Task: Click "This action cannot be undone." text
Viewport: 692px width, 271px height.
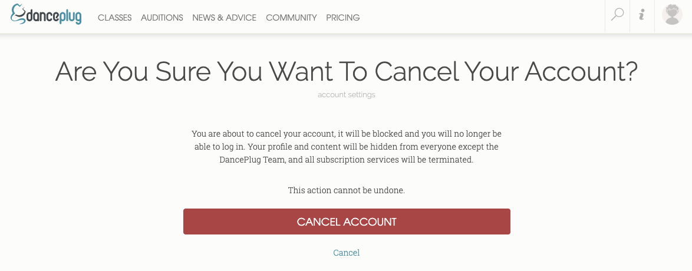Action: point(346,190)
